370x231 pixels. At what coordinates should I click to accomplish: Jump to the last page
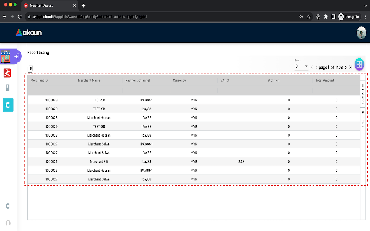click(351, 68)
